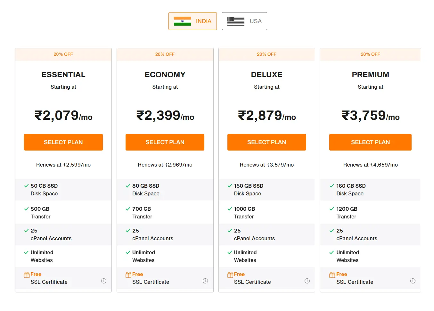The height and width of the screenshot is (311, 434).
Task: Select plan for the DELUXE tier
Action: pos(266,142)
